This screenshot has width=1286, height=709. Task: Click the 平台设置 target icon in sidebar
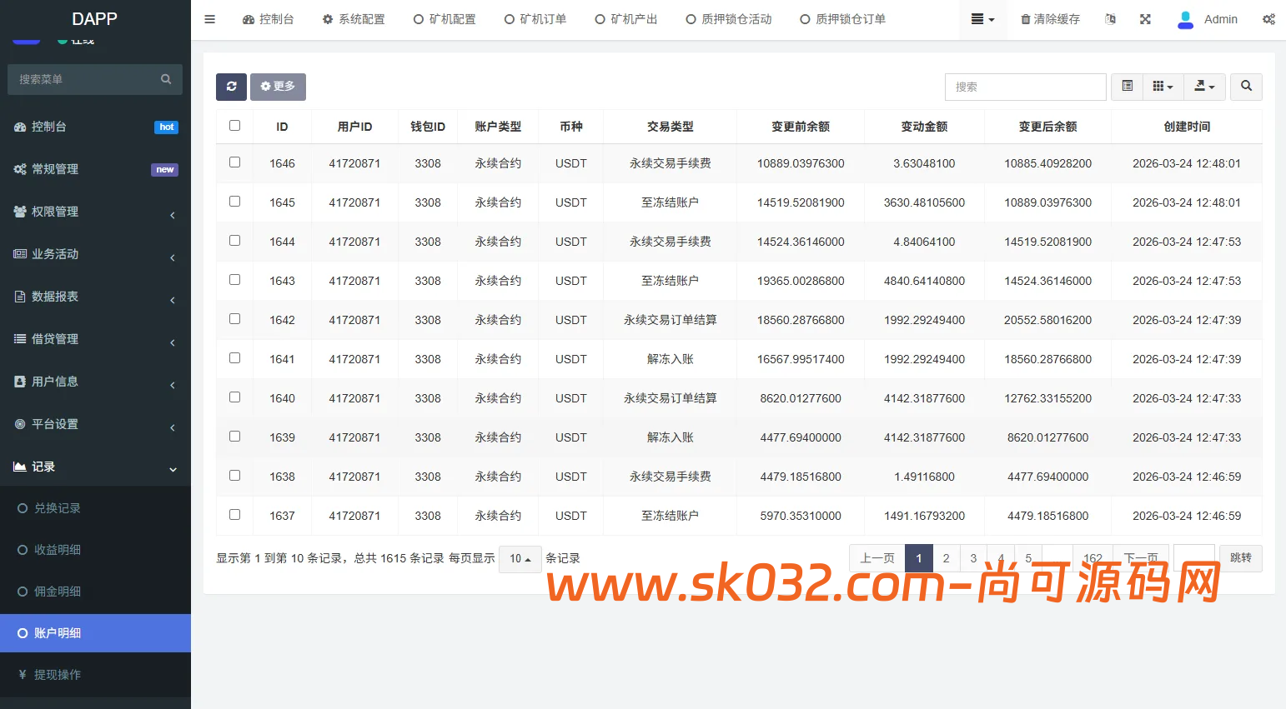[20, 424]
